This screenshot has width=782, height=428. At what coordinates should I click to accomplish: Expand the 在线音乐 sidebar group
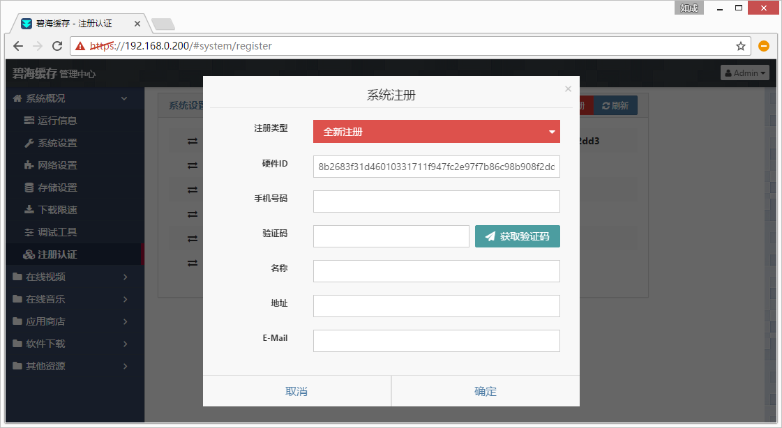coord(70,299)
